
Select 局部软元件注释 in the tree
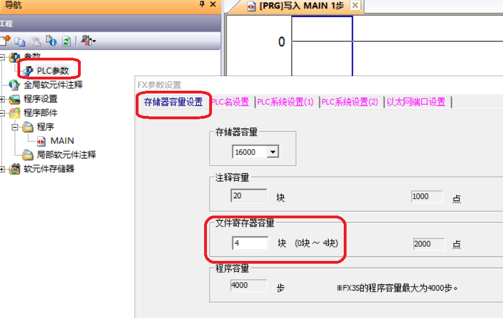click(66, 155)
